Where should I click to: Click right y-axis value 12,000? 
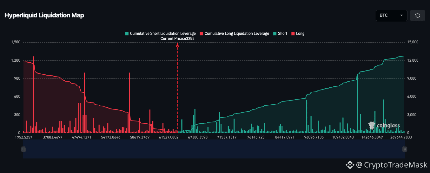[413, 60]
